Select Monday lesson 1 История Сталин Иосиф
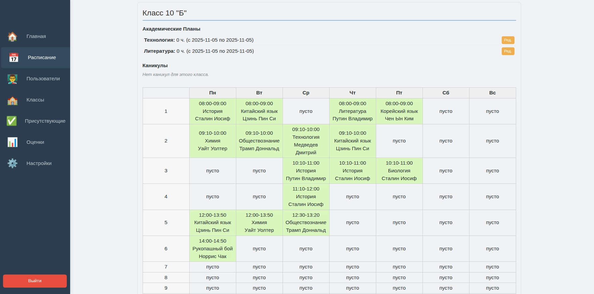 point(213,111)
